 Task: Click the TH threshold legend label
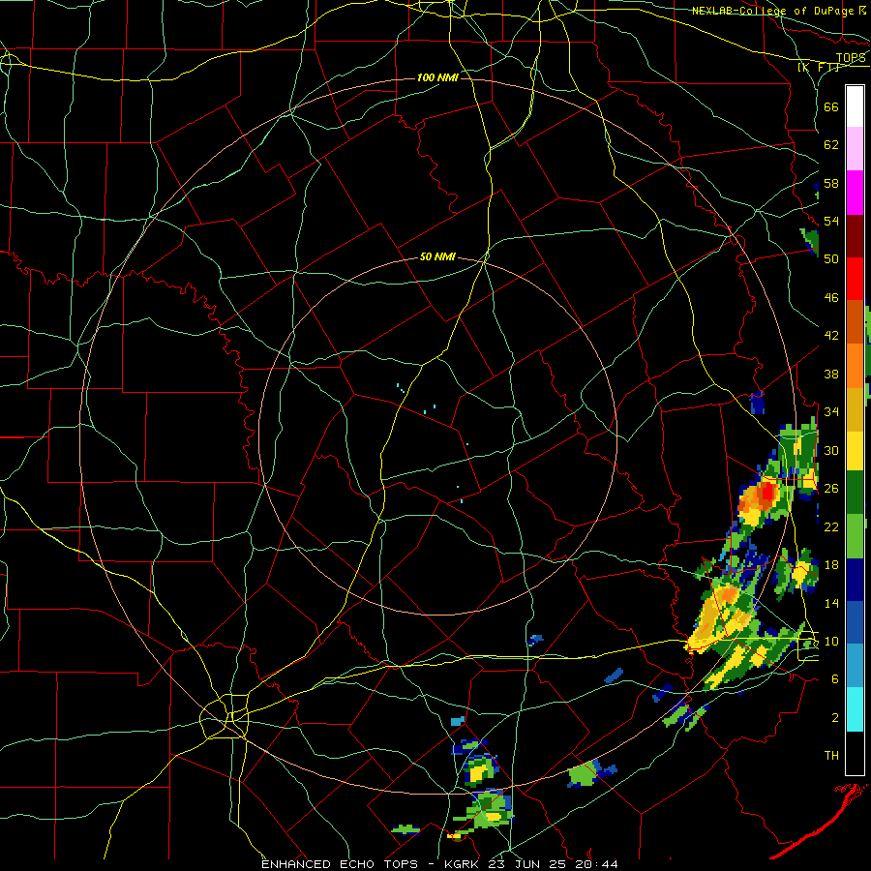point(831,756)
